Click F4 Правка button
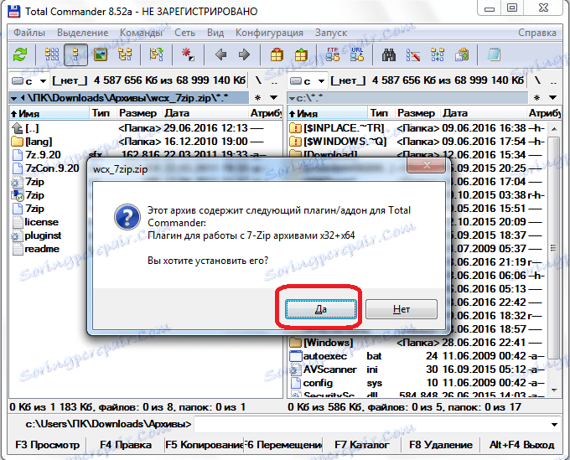 [x=126, y=445]
